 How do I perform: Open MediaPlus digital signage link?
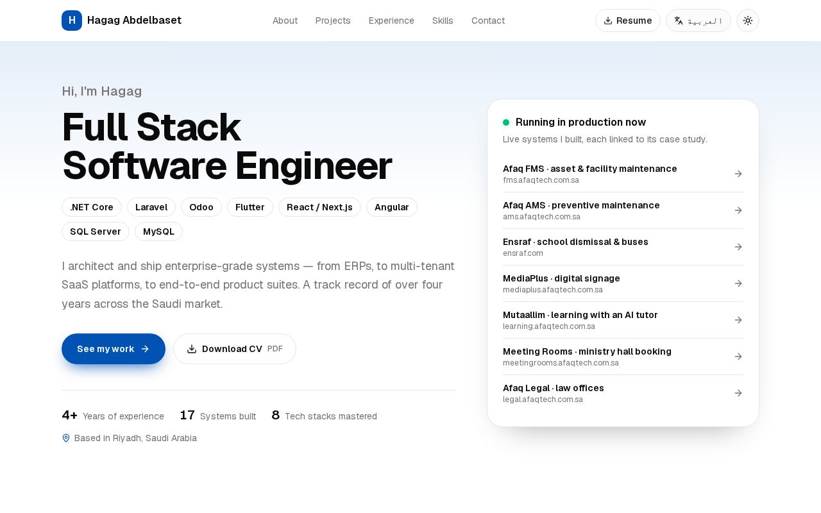tap(623, 283)
